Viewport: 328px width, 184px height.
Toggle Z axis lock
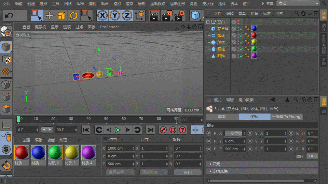pyautogui.click(x=127, y=15)
